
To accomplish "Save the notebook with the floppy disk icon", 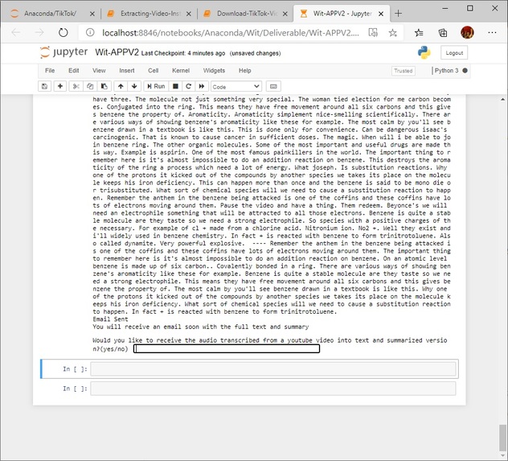I will (x=44, y=86).
